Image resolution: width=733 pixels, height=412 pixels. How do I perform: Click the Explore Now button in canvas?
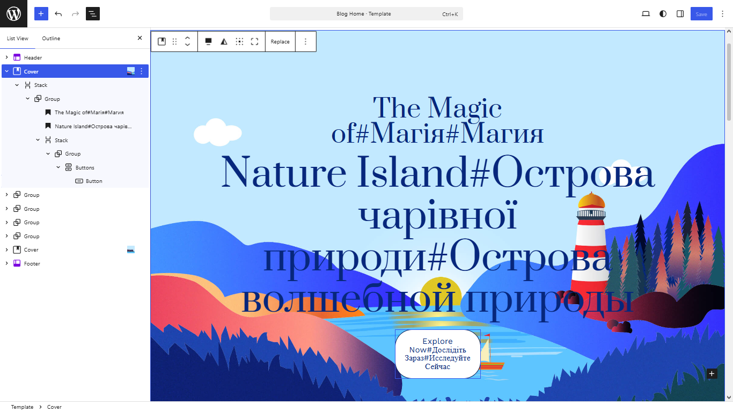tap(438, 354)
